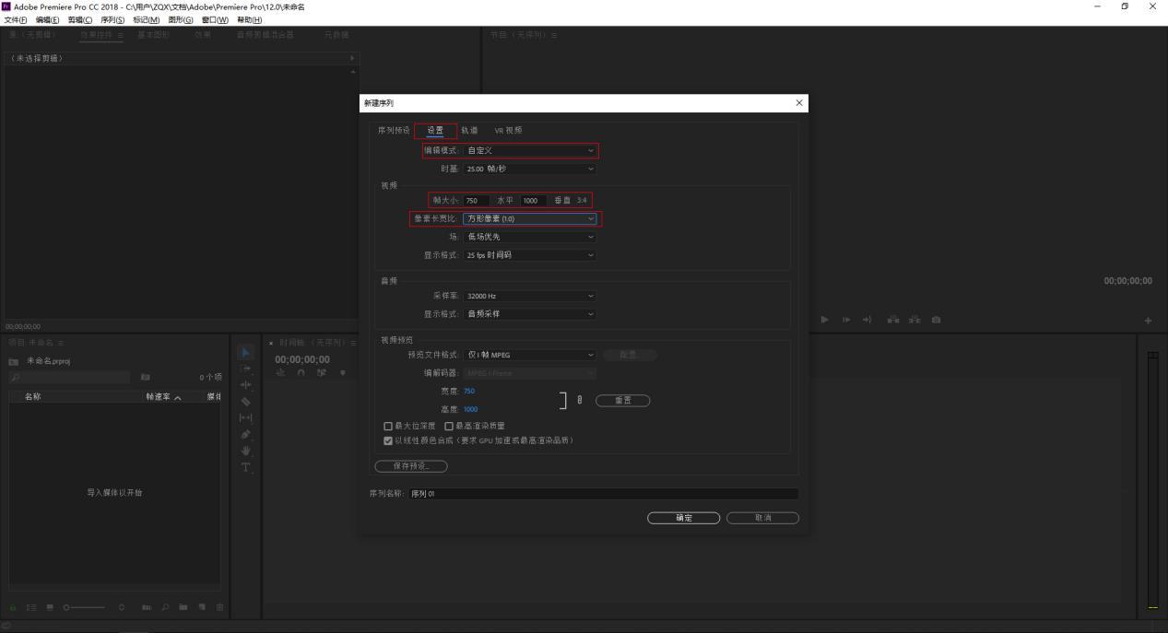Click the trash clear icon in Project panel
This screenshot has width=1168, height=633.
point(219,607)
